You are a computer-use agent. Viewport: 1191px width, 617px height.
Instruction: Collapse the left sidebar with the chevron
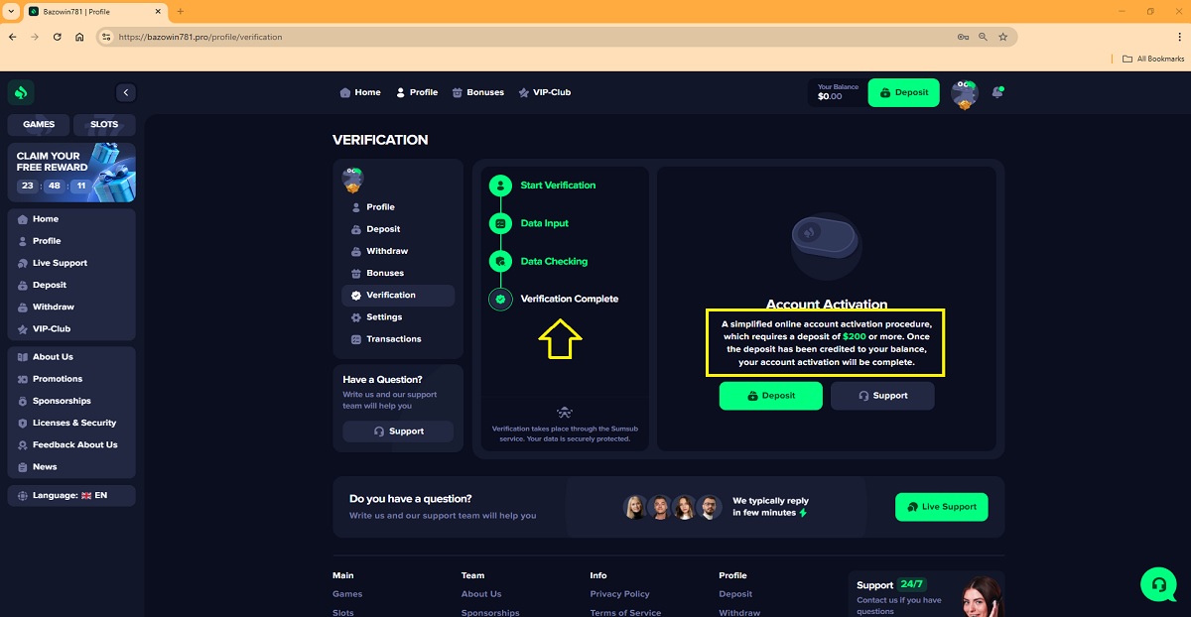[x=125, y=92]
